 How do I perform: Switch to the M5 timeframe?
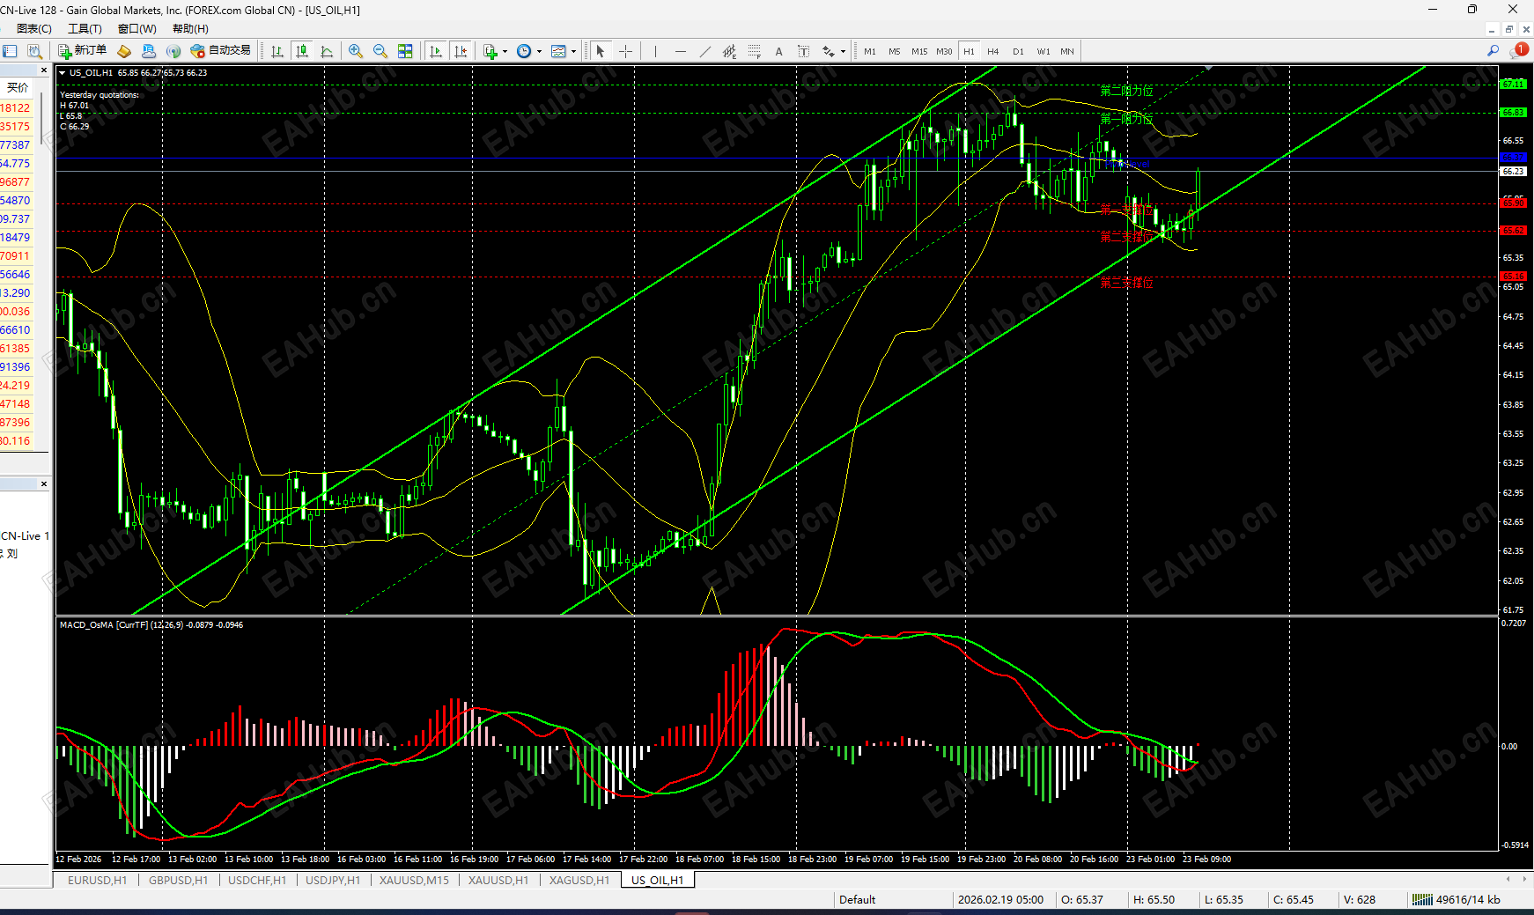(895, 51)
